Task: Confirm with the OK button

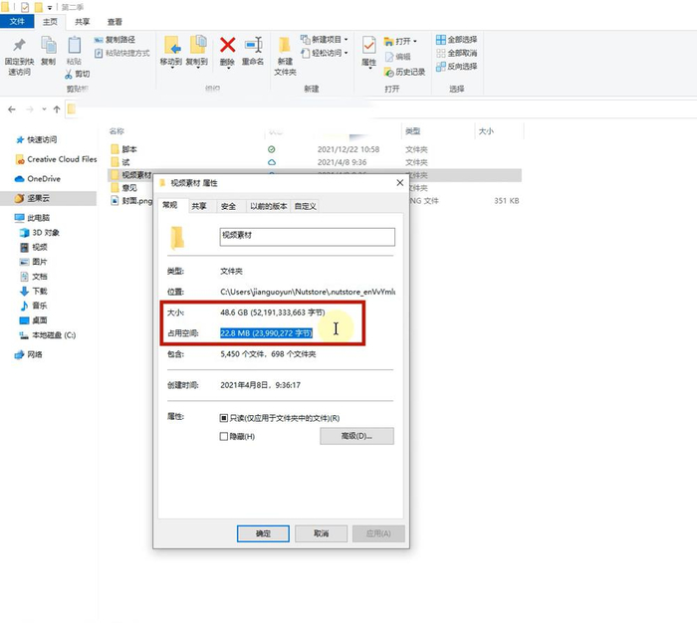Action: click(x=263, y=533)
